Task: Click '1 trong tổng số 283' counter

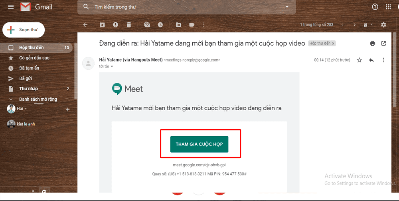Action: 316,25
